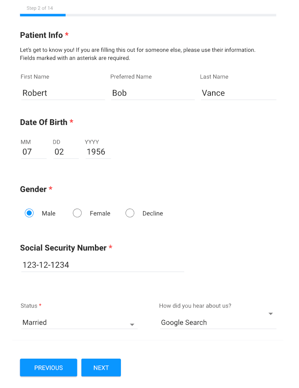The height and width of the screenshot is (388, 299).
Task: Focus the First Name field containing Robert
Action: click(x=63, y=93)
